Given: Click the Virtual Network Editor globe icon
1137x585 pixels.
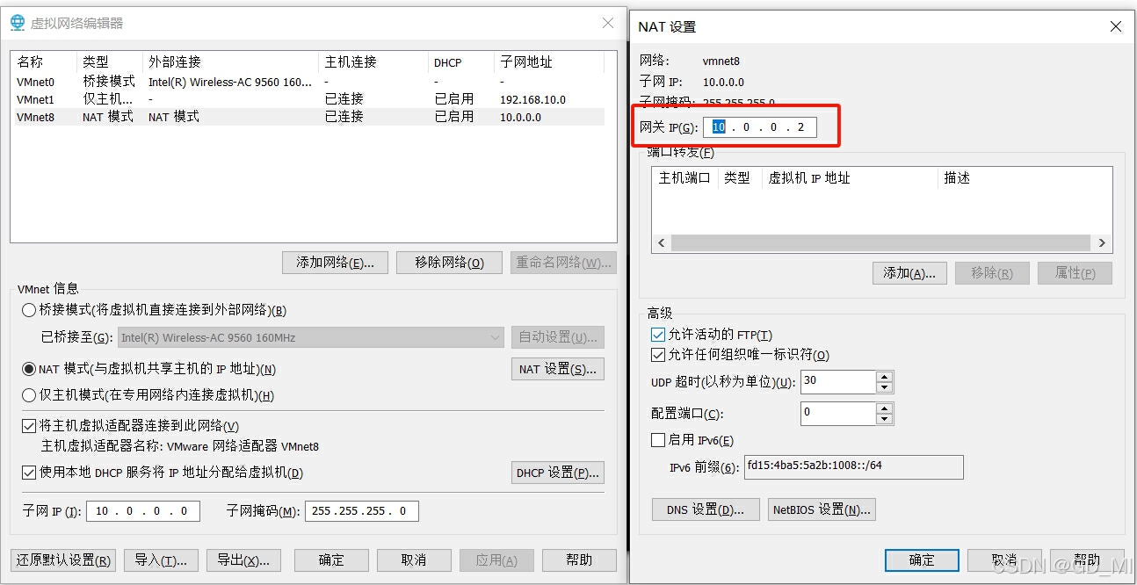Looking at the screenshot, I should (18, 23).
